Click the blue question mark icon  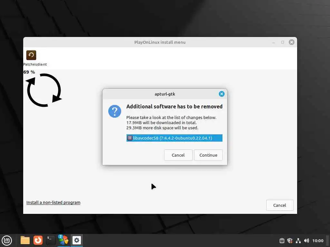(x=115, y=111)
